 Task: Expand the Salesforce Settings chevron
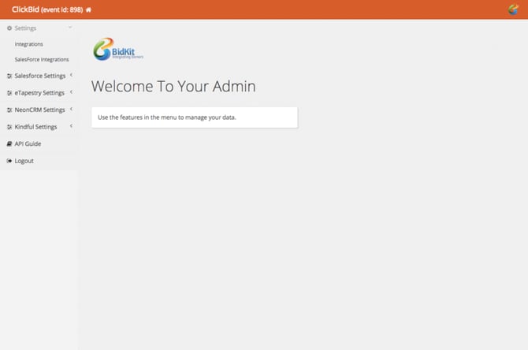point(71,75)
